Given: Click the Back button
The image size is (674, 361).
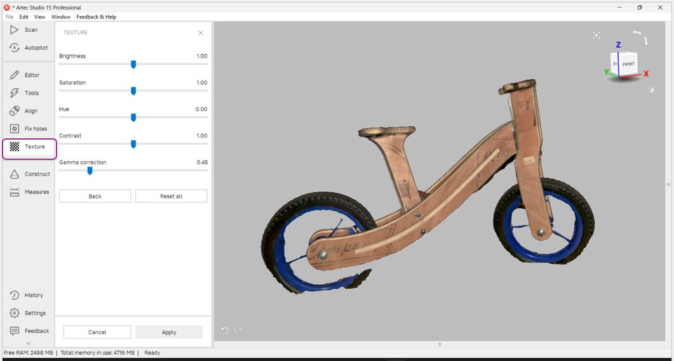Looking at the screenshot, I should coord(95,196).
